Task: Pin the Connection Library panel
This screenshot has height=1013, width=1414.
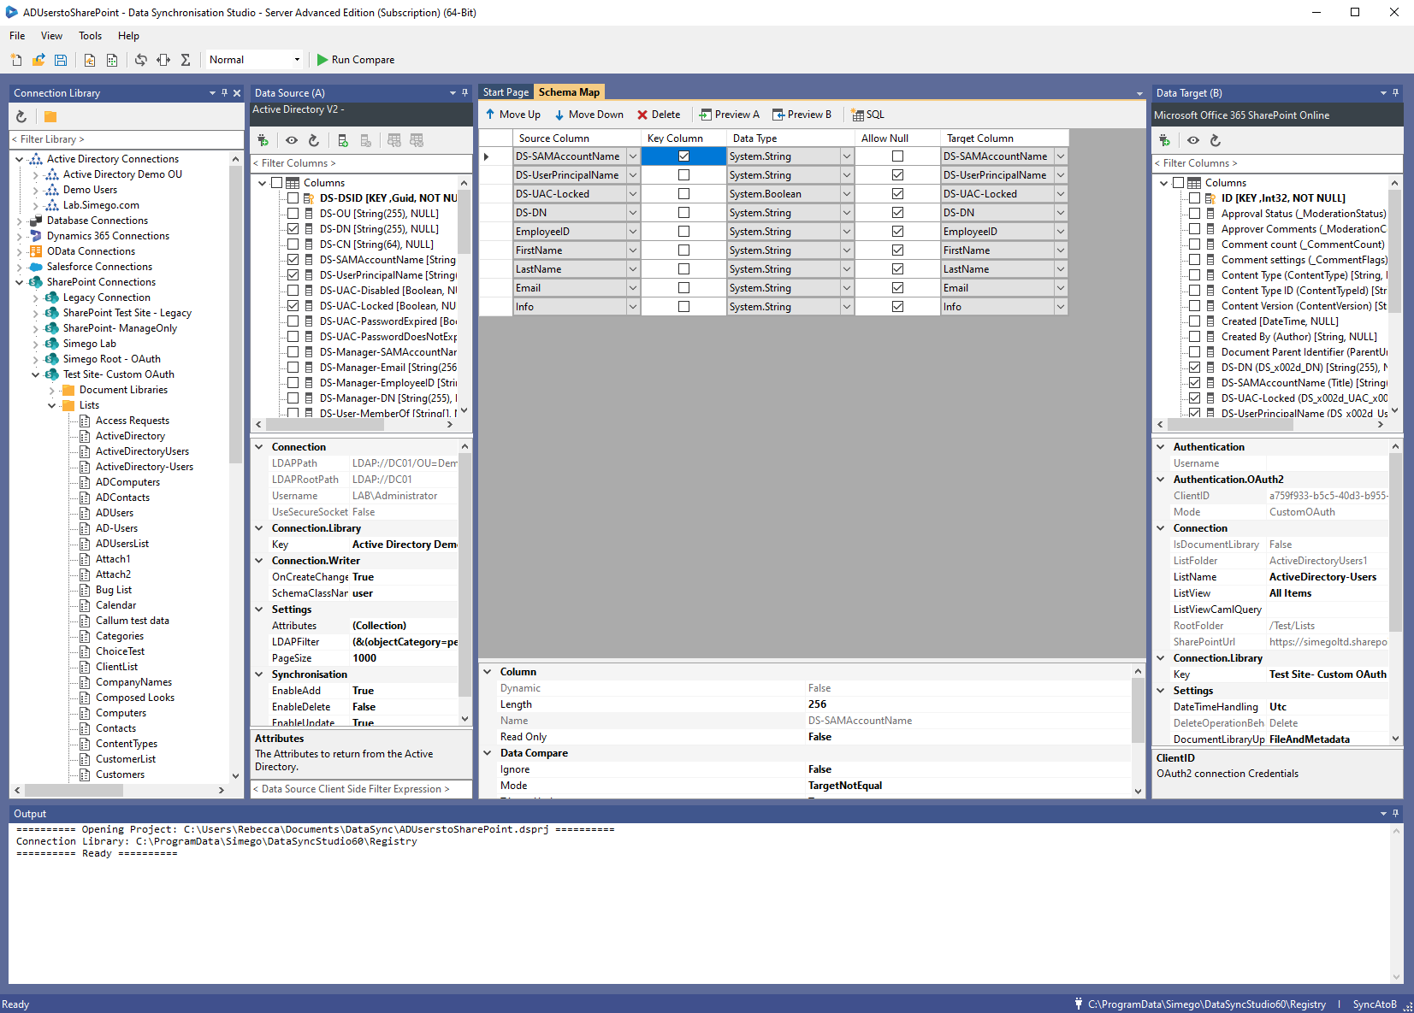Action: click(x=225, y=92)
